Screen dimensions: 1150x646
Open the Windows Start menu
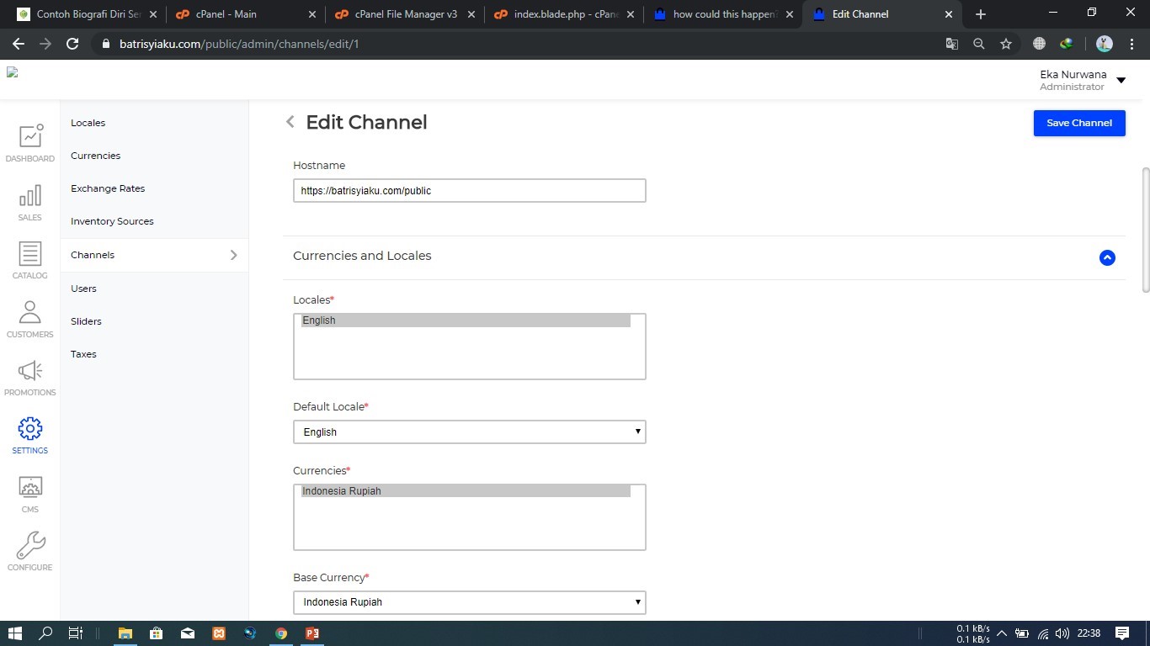point(15,633)
